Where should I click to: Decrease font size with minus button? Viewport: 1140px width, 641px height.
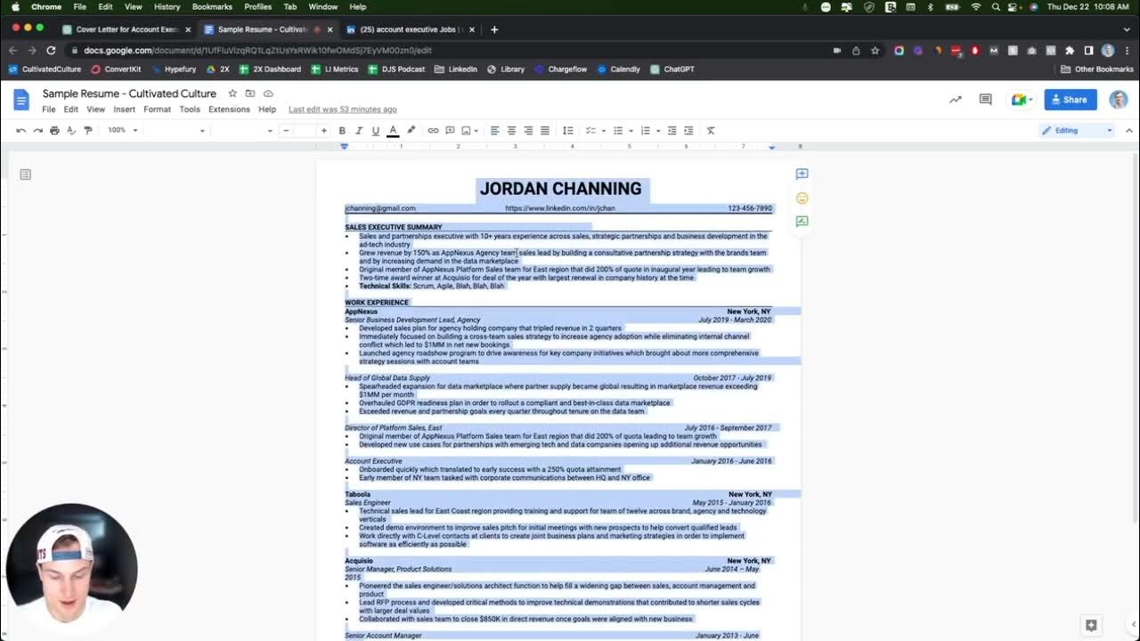pyautogui.click(x=286, y=131)
